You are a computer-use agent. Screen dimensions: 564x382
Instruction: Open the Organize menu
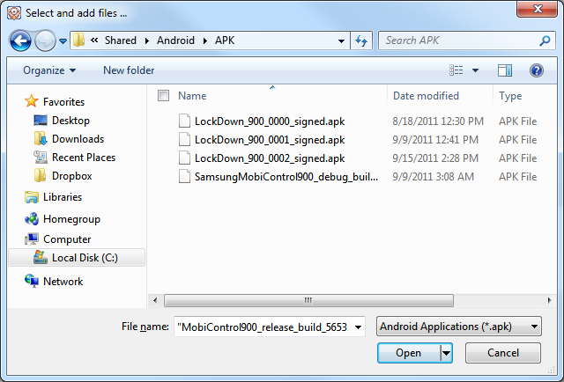(x=49, y=70)
